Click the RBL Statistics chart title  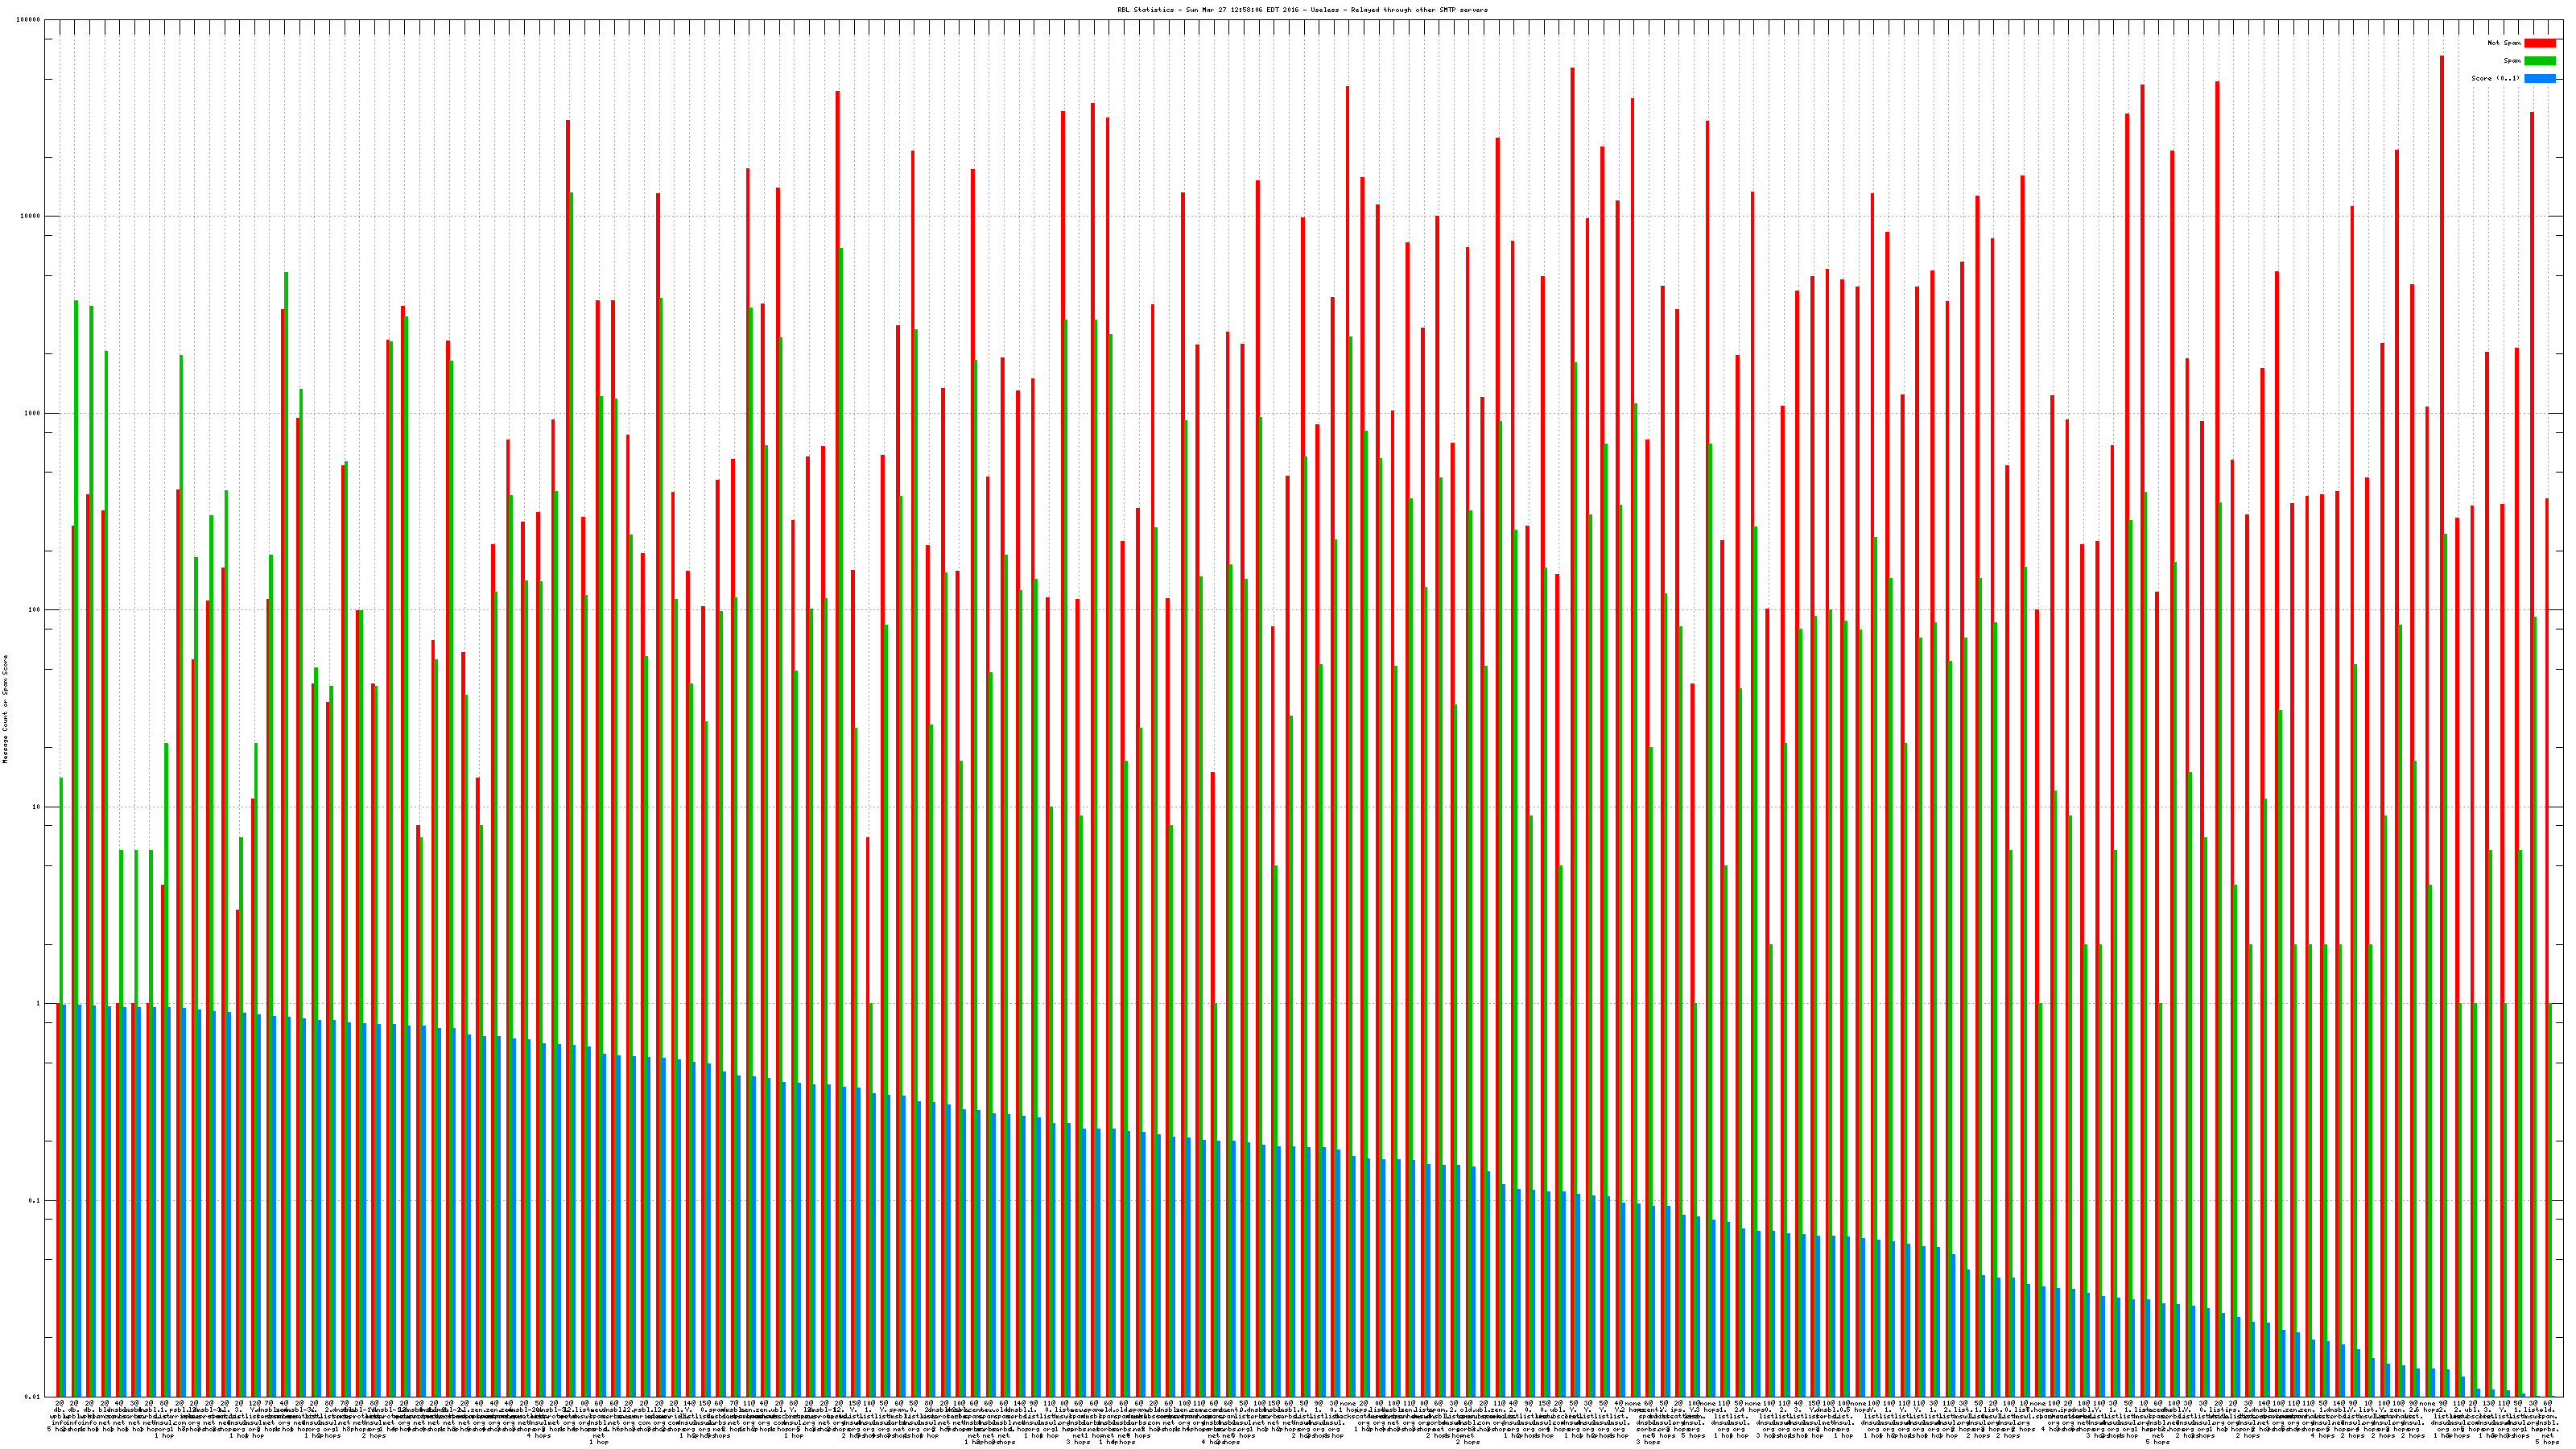point(1302,10)
